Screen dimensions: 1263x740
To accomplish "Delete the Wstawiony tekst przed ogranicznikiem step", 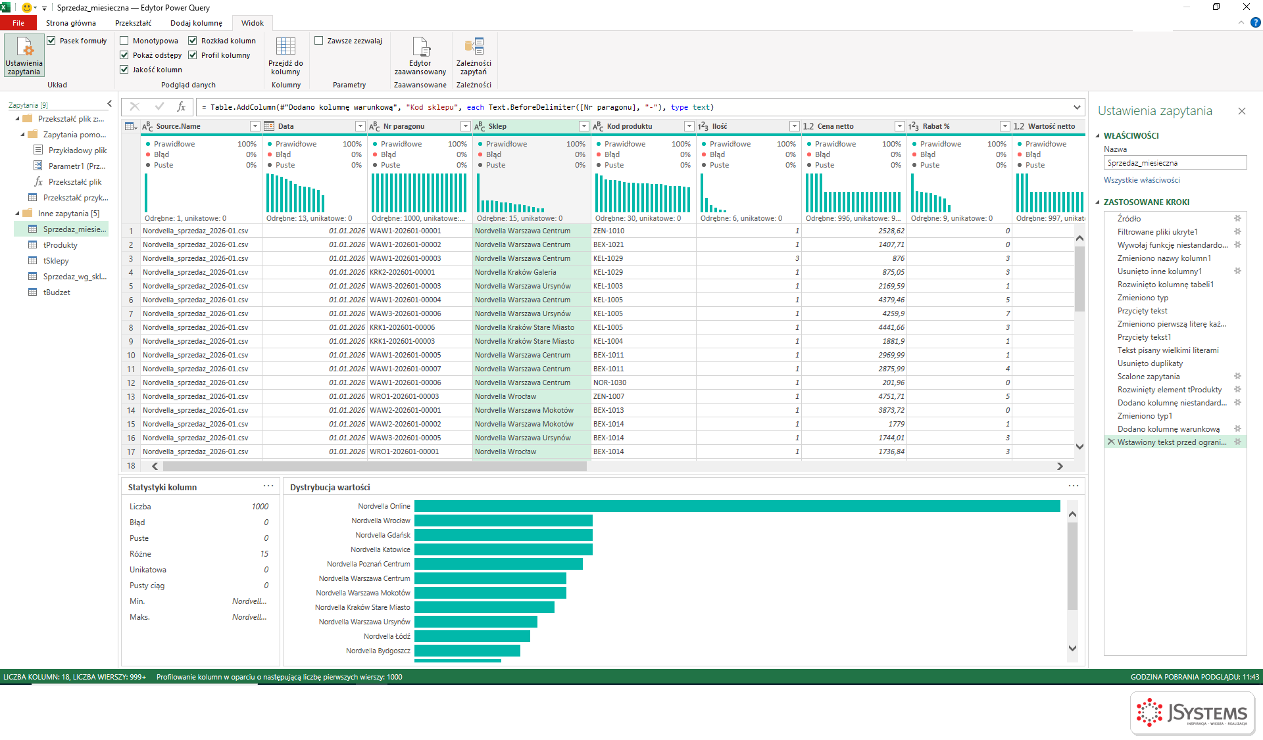I will point(1111,442).
